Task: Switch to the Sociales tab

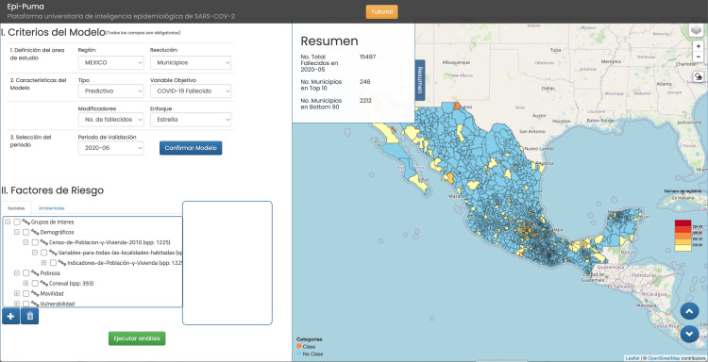Action: tap(16, 208)
